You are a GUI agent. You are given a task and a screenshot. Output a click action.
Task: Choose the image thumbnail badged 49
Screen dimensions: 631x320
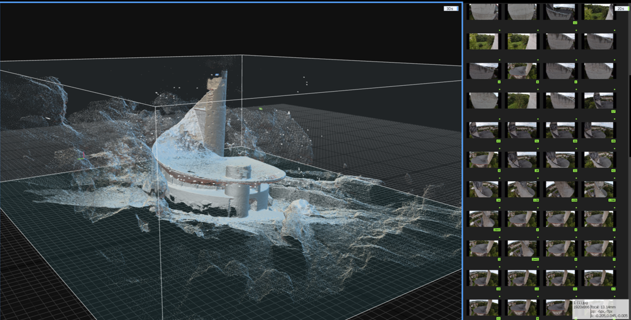[598, 130]
